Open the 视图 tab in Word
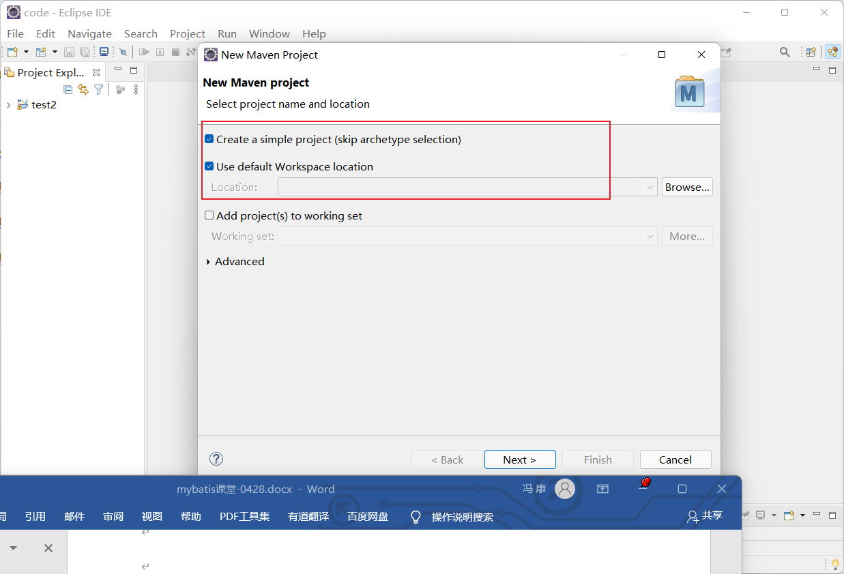The image size is (844, 574). (x=152, y=516)
